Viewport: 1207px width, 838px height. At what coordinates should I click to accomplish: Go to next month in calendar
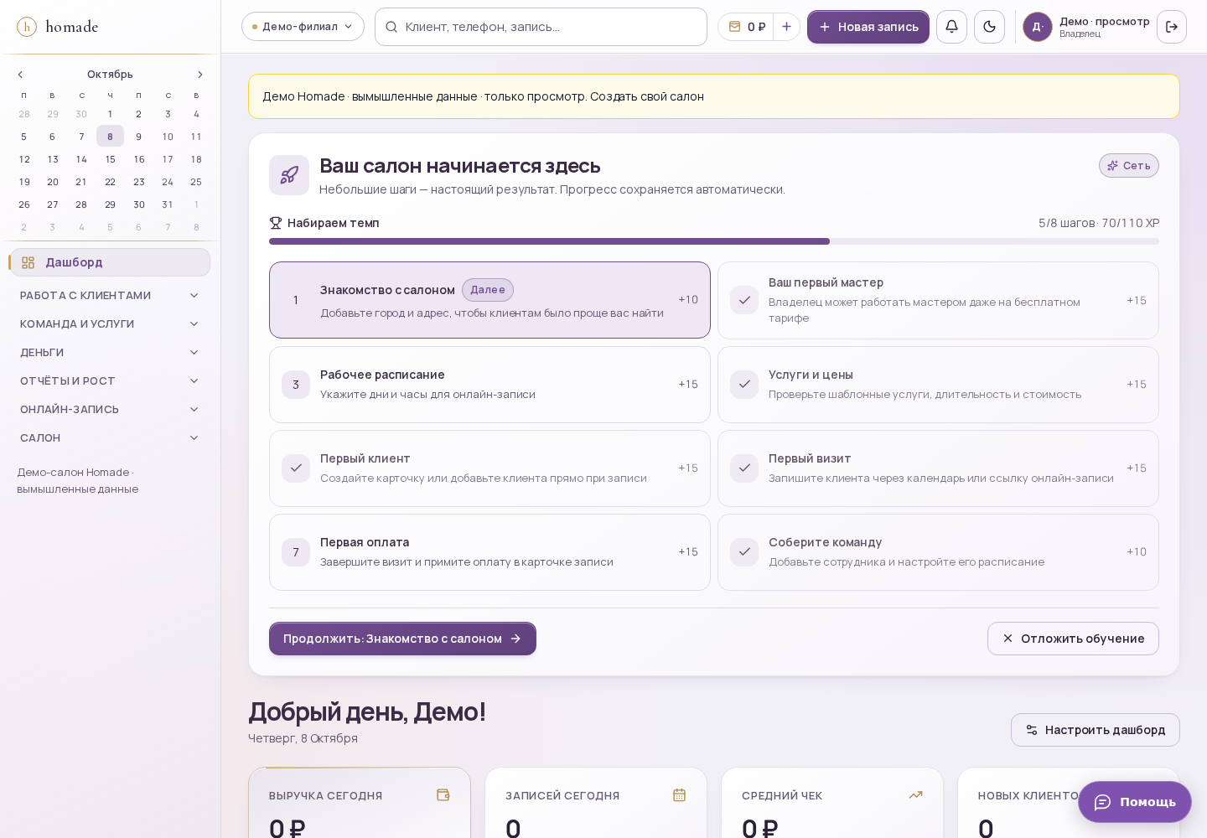click(x=199, y=75)
